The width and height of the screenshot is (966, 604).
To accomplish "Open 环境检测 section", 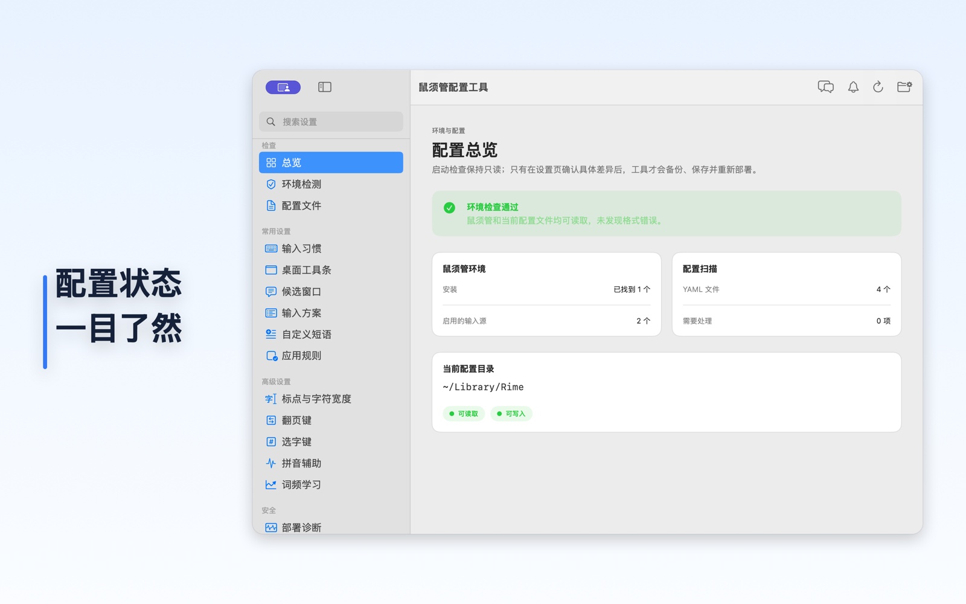I will [x=331, y=184].
